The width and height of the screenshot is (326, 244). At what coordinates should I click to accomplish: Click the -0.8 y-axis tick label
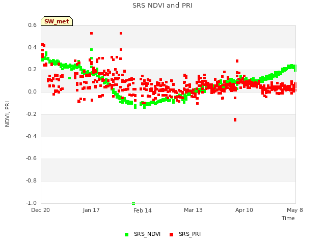tap(31, 181)
